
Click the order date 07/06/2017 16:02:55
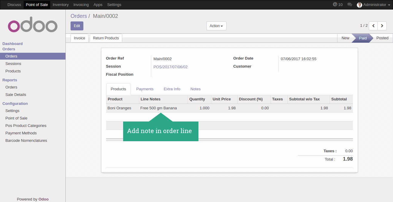[299, 59]
